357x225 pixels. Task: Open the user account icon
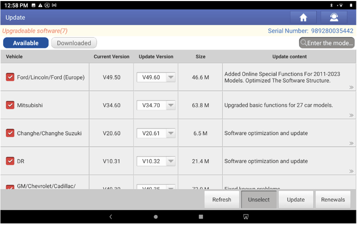[334, 17]
